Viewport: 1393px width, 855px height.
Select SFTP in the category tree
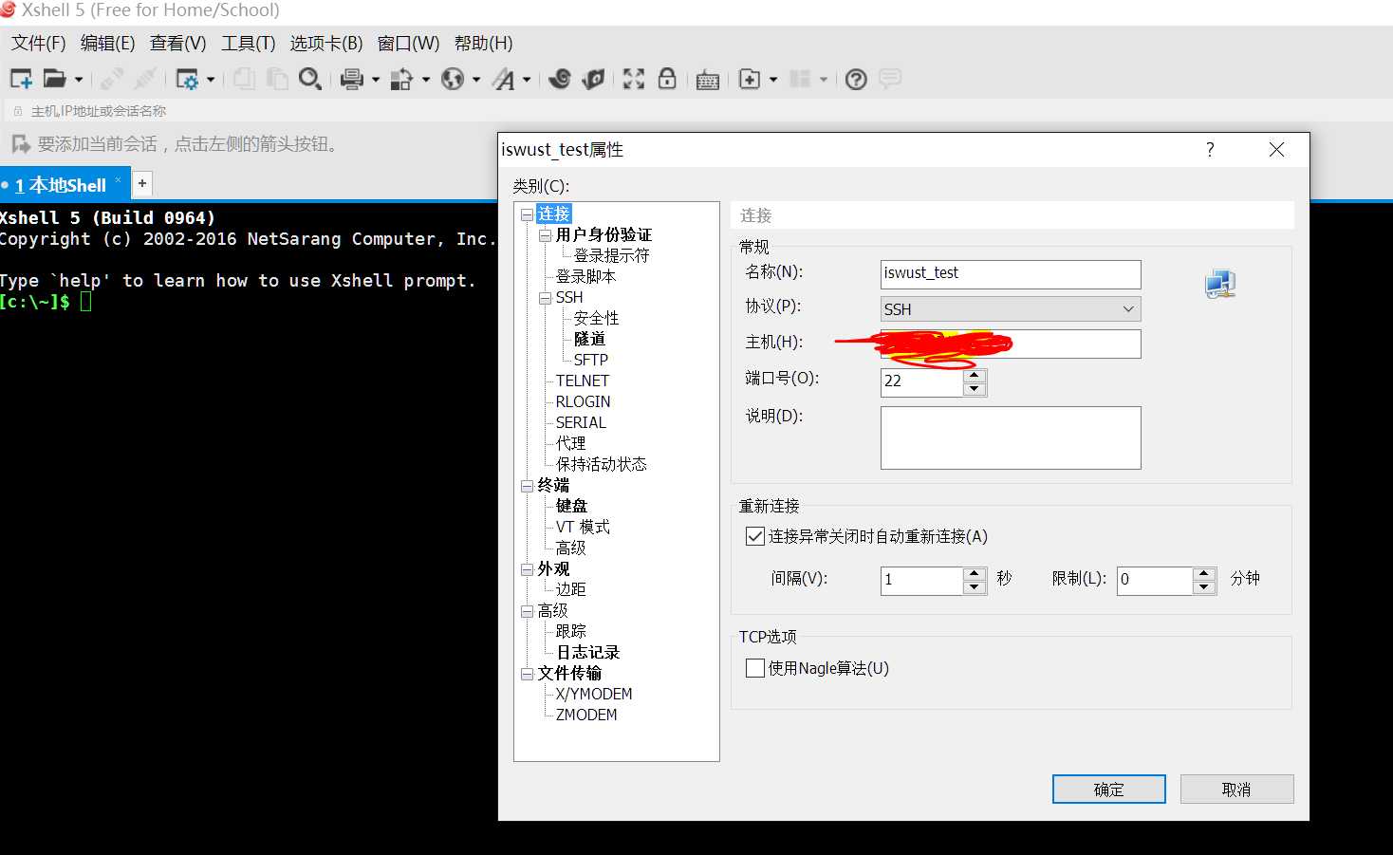590,361
